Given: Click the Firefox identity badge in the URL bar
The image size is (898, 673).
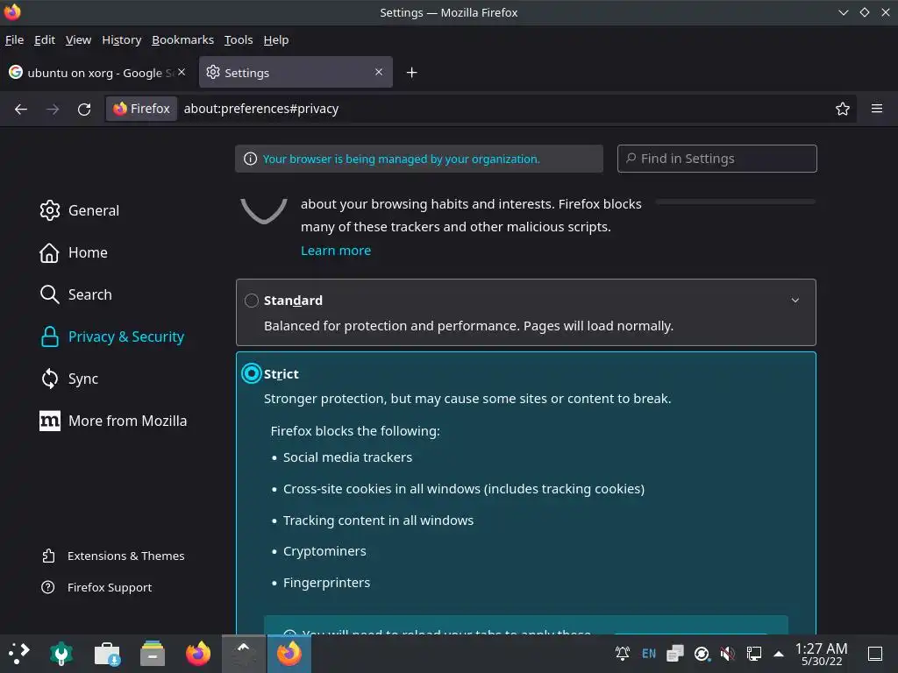Looking at the screenshot, I should tap(141, 109).
